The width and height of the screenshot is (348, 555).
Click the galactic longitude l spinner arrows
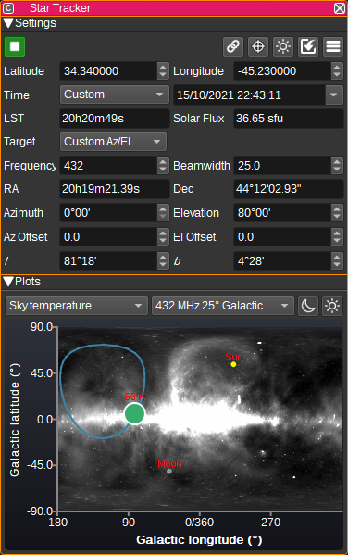pyautogui.click(x=163, y=261)
